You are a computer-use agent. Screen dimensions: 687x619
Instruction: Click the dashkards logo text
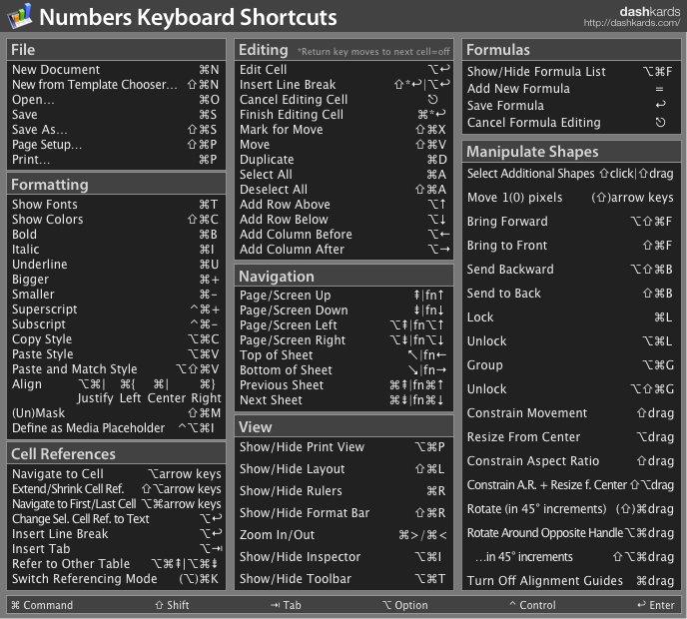[649, 11]
